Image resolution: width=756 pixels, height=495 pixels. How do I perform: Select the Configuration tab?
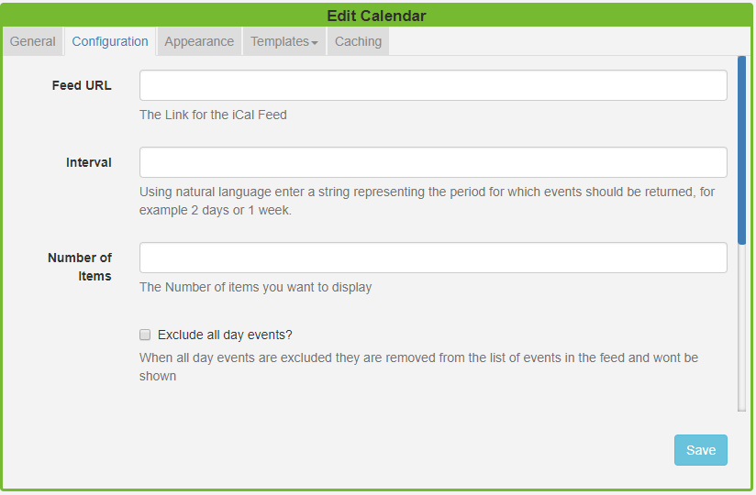coord(110,41)
